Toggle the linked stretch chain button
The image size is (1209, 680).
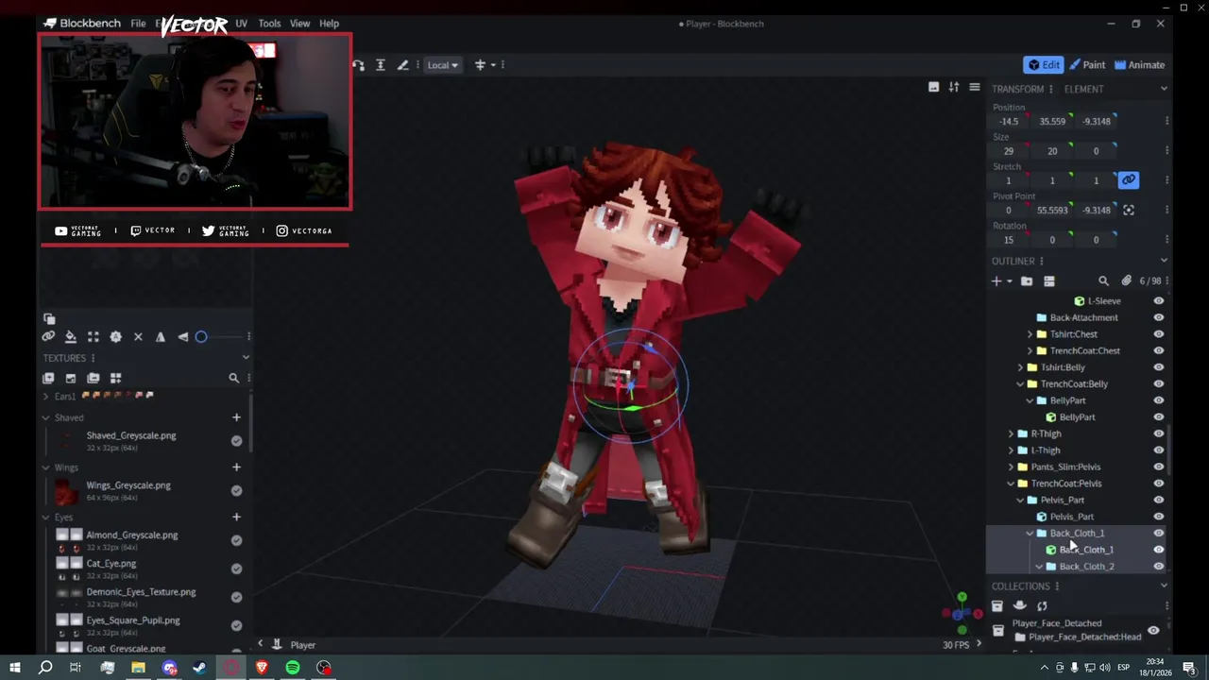tap(1129, 179)
